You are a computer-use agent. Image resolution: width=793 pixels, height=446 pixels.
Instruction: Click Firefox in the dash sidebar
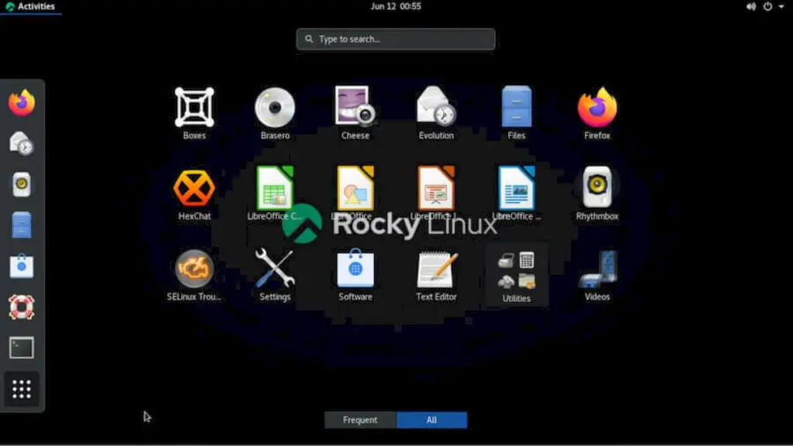21,103
